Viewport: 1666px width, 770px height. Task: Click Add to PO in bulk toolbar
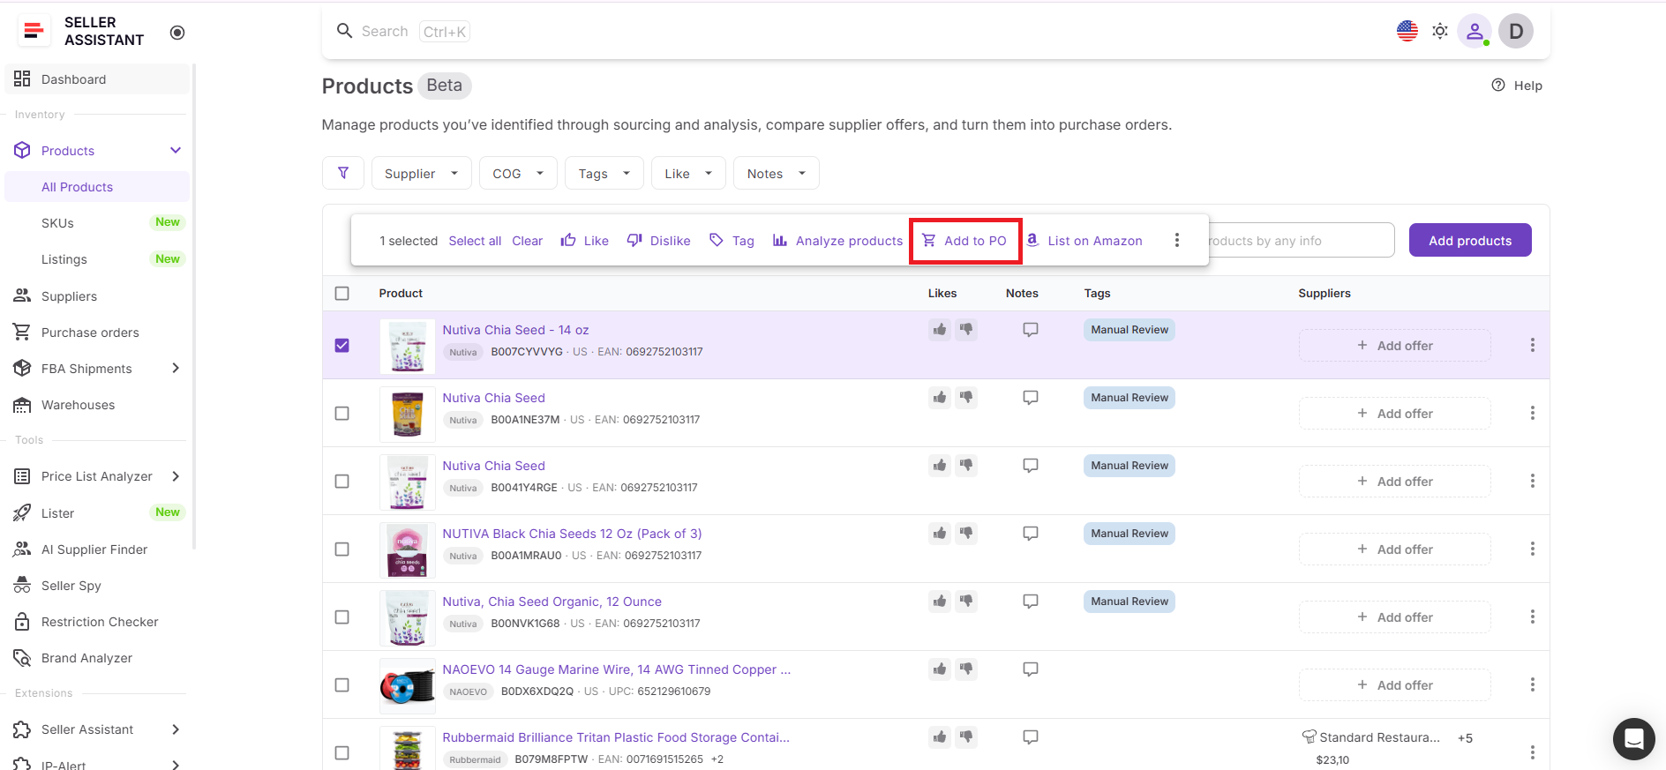[x=964, y=240]
